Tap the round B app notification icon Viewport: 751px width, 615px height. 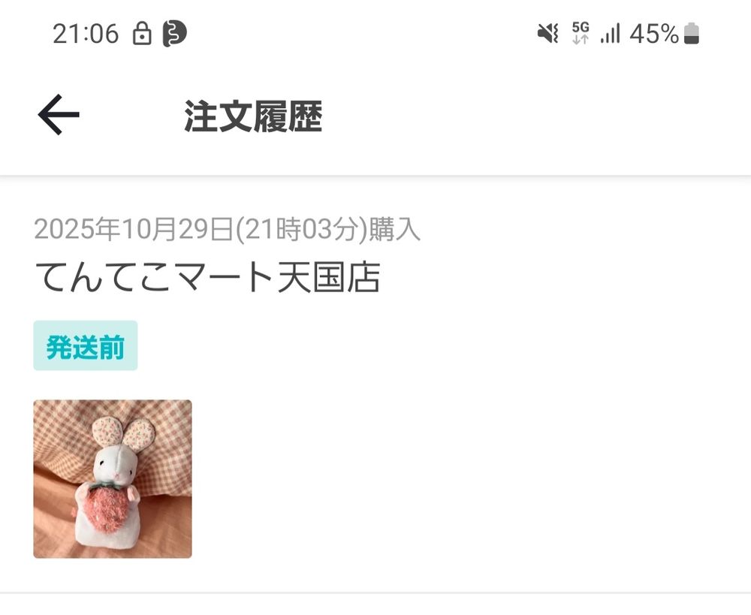174,34
